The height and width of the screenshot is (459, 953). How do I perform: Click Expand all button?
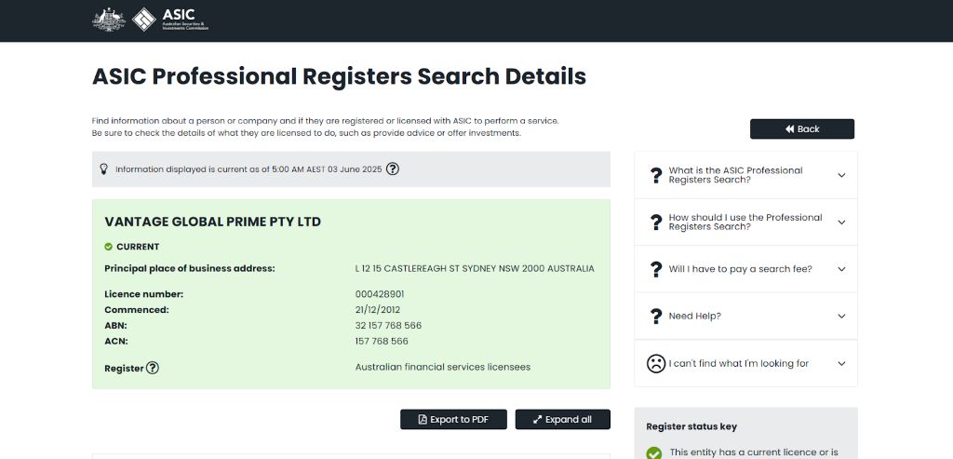tap(563, 420)
